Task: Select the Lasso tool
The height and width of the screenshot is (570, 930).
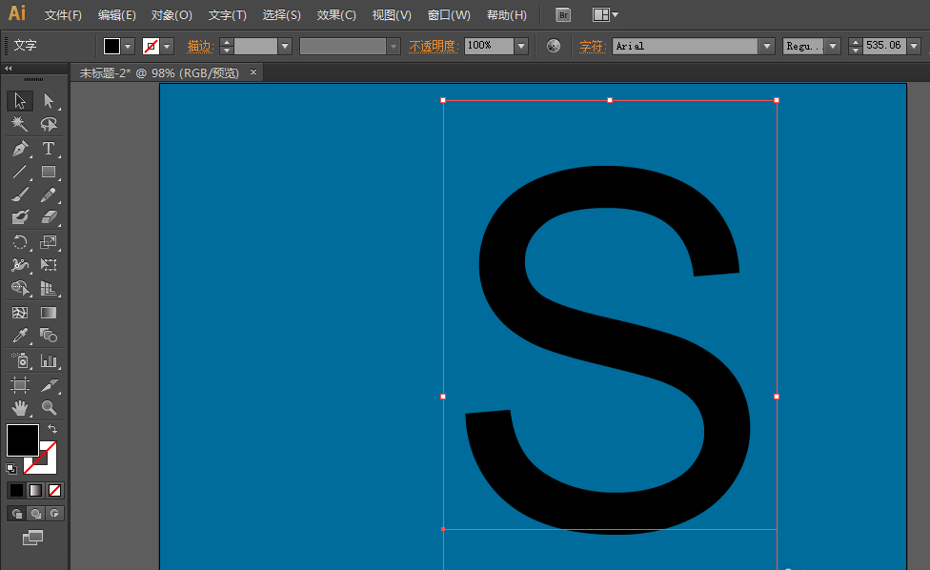Action: [x=49, y=124]
